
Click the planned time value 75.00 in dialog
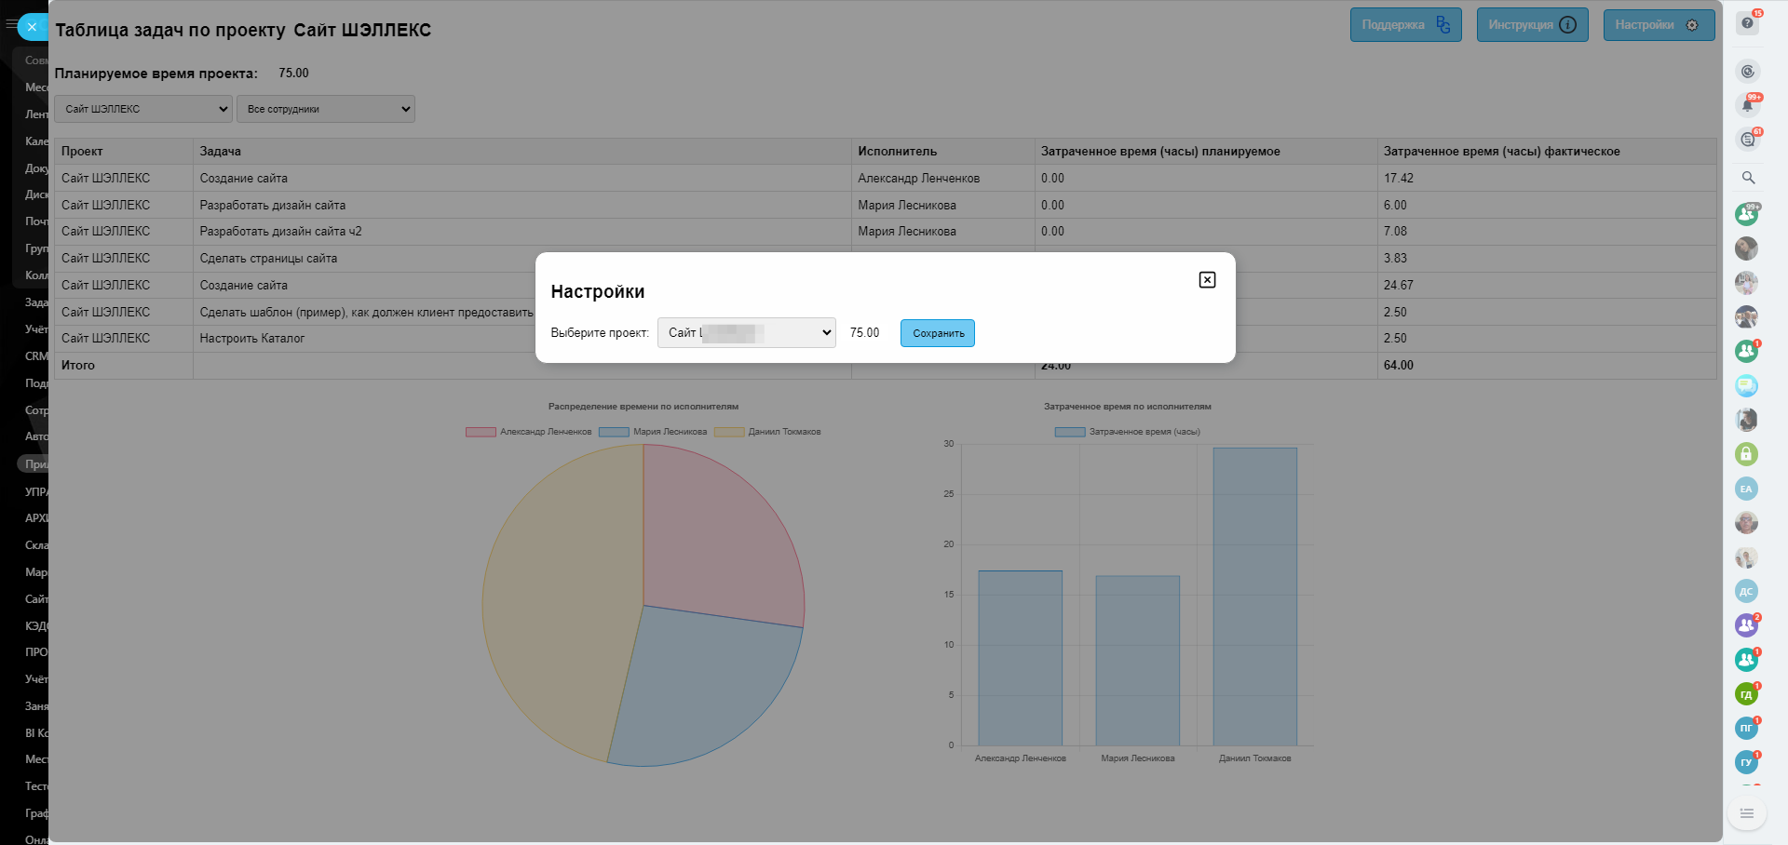tap(864, 333)
